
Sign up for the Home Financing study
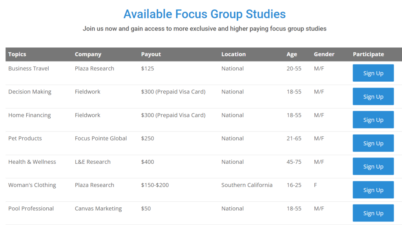(x=373, y=120)
